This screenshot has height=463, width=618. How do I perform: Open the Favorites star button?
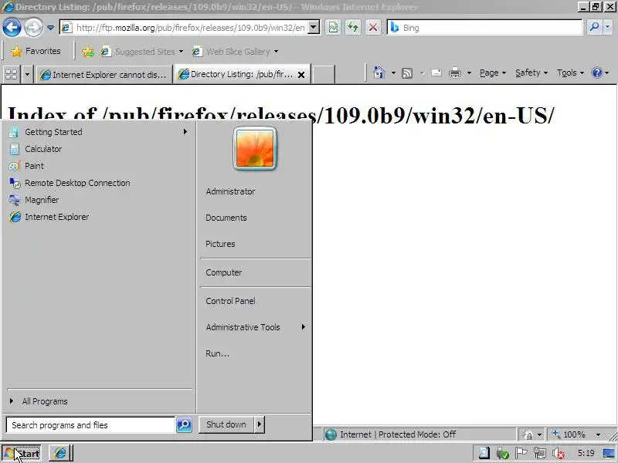[36, 51]
